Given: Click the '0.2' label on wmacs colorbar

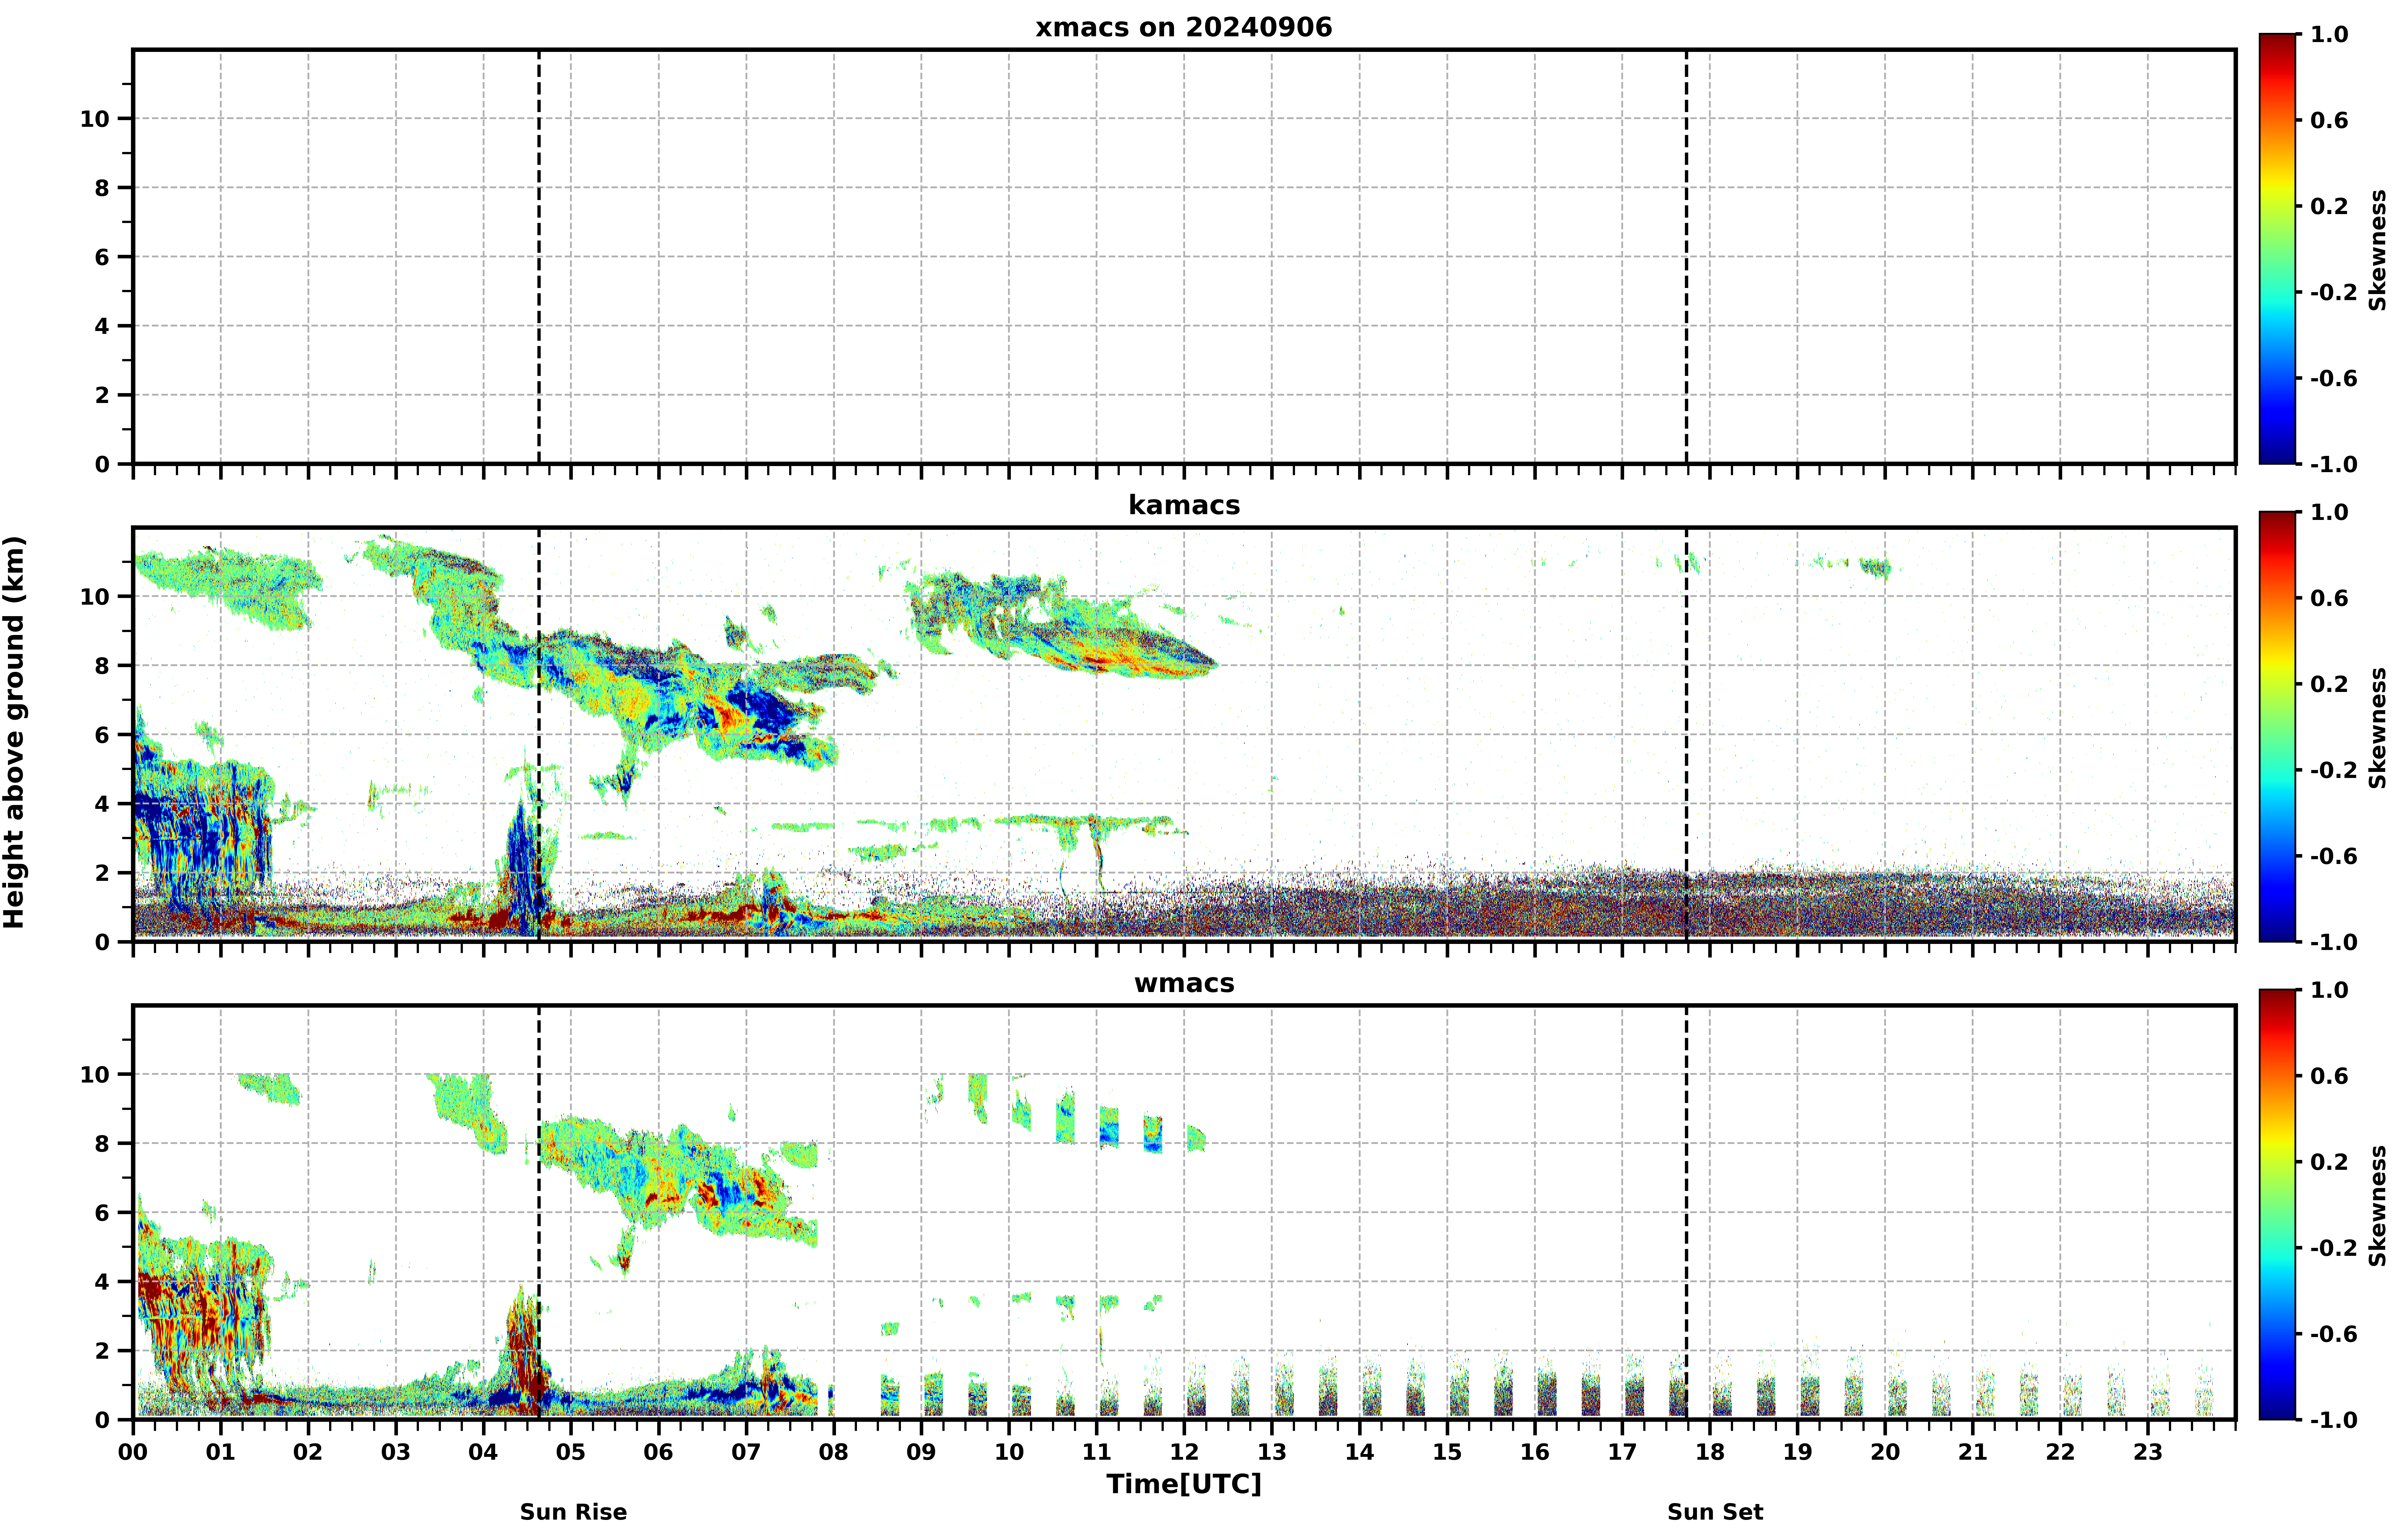Looking at the screenshot, I should [2329, 1162].
